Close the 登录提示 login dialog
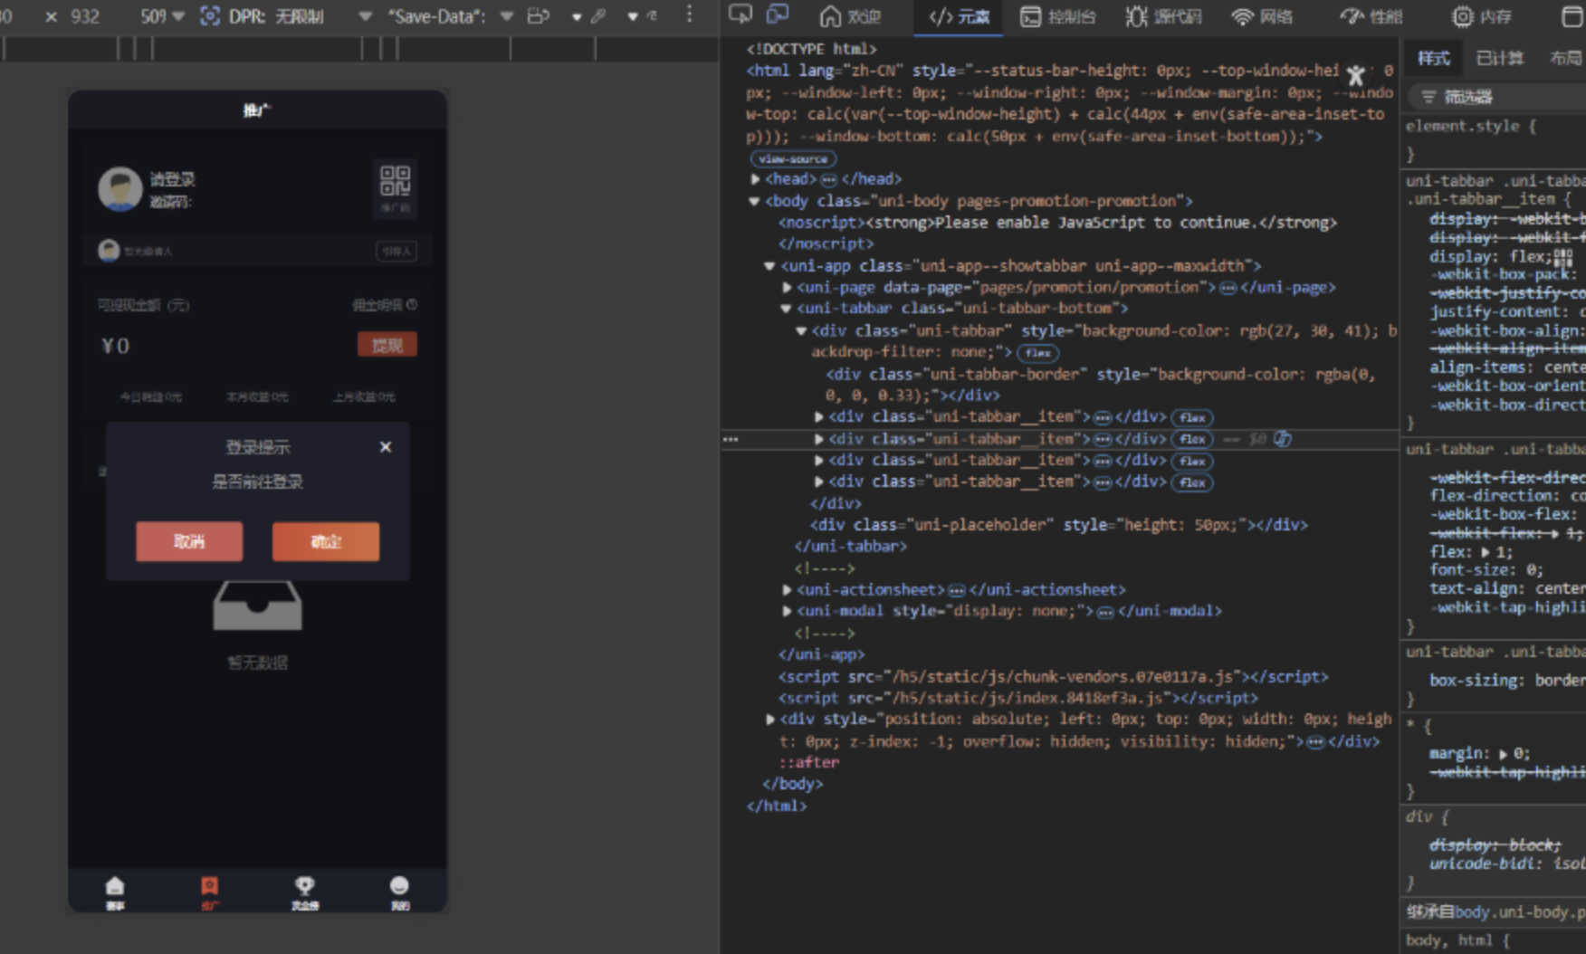 click(x=386, y=447)
